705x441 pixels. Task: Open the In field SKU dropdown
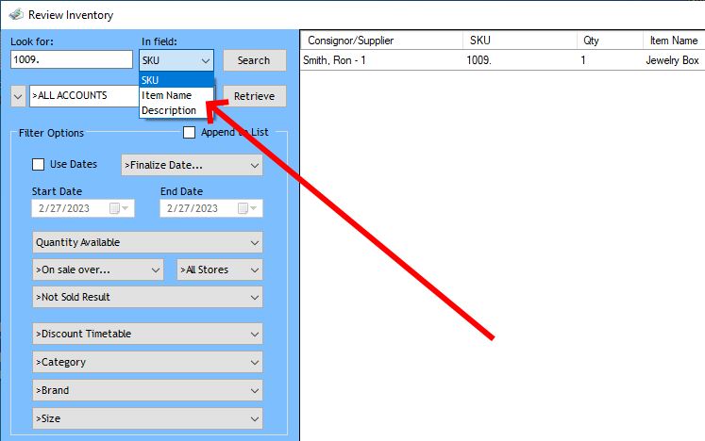click(176, 60)
